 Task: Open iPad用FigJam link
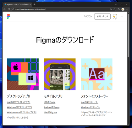[x=51, y=113]
